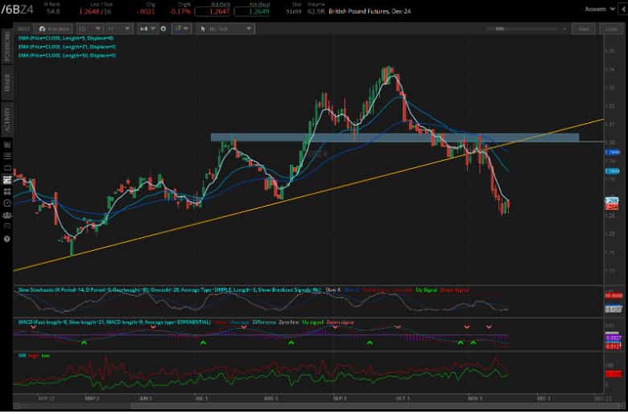The width and height of the screenshot is (628, 414).
Task: Click the second grid icon in left sidebar
Action: pos(6,191)
